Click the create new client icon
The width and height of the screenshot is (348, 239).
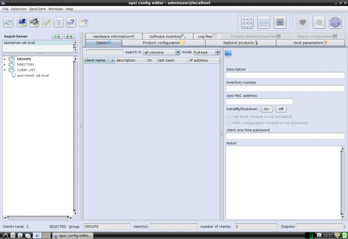(x=22, y=22)
